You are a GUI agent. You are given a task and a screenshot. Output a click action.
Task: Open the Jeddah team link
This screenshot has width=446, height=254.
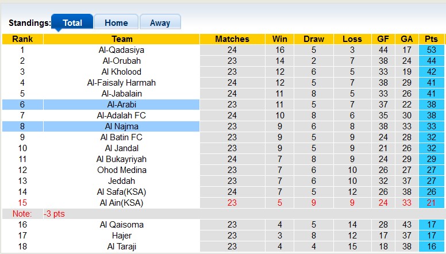[x=121, y=181]
